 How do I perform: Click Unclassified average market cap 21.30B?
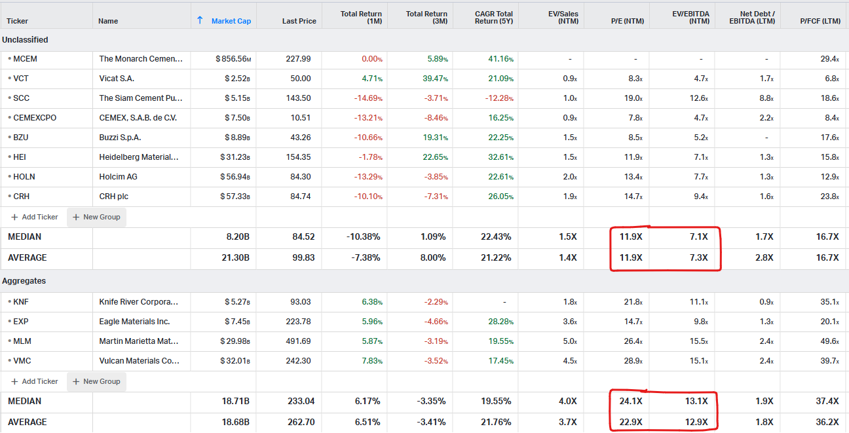point(236,257)
